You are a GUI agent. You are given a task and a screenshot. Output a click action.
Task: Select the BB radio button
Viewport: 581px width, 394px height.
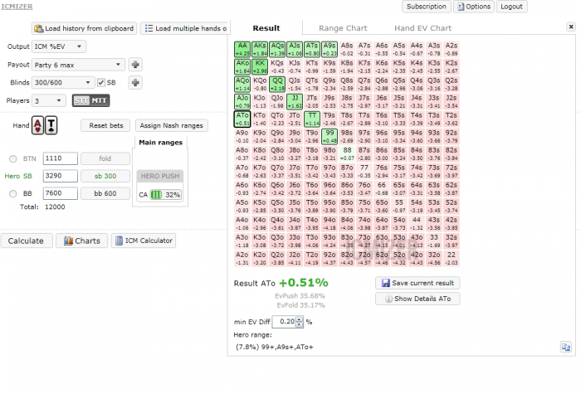point(13,193)
